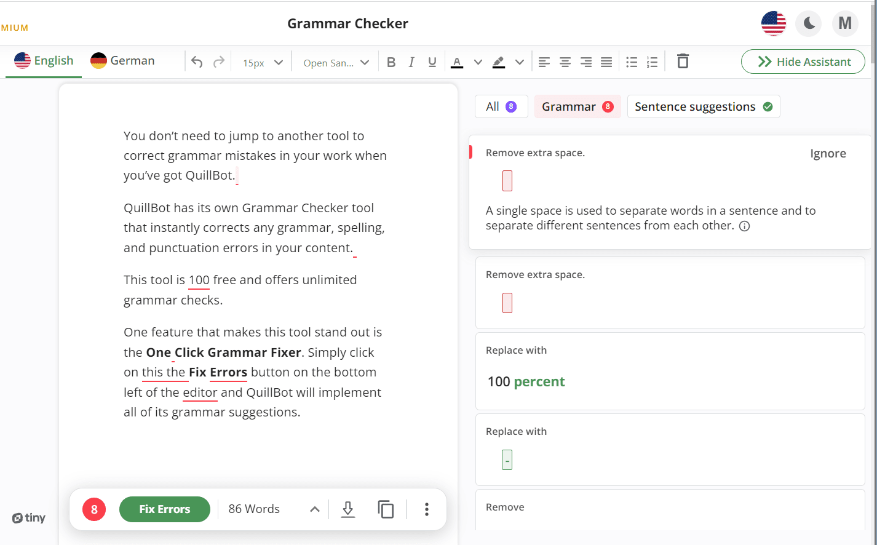Click the tiny logo link
Viewport: 877px width, 545px height.
pyautogui.click(x=29, y=518)
